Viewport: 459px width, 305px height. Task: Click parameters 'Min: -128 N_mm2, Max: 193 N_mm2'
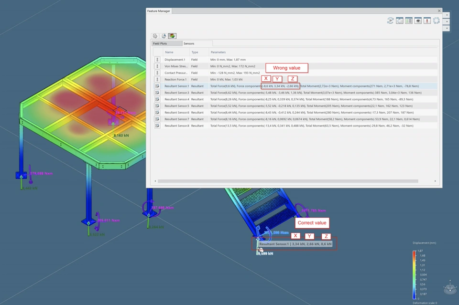point(235,73)
